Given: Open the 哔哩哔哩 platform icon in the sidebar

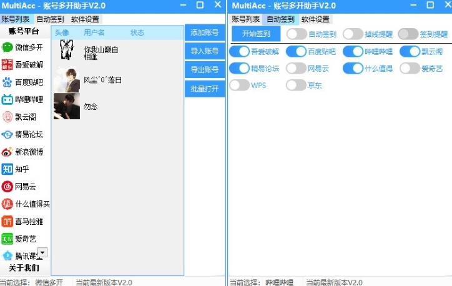Looking at the screenshot, I should 7,99.
